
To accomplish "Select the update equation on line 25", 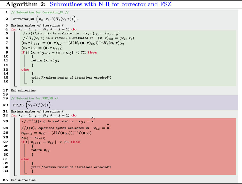I will pyautogui.click(x=56, y=133).
